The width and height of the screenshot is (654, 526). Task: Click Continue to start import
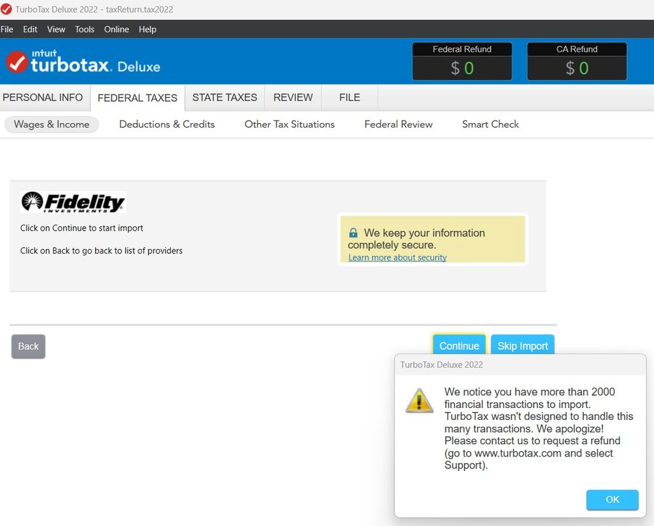tap(459, 345)
